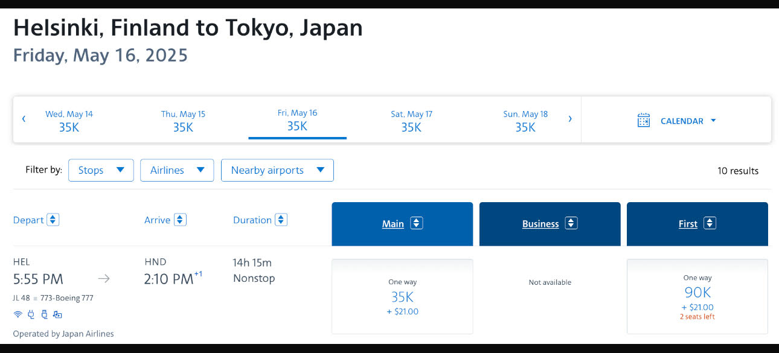Sort by Main cabin price
Viewport: 779px width, 353px height.
(416, 223)
